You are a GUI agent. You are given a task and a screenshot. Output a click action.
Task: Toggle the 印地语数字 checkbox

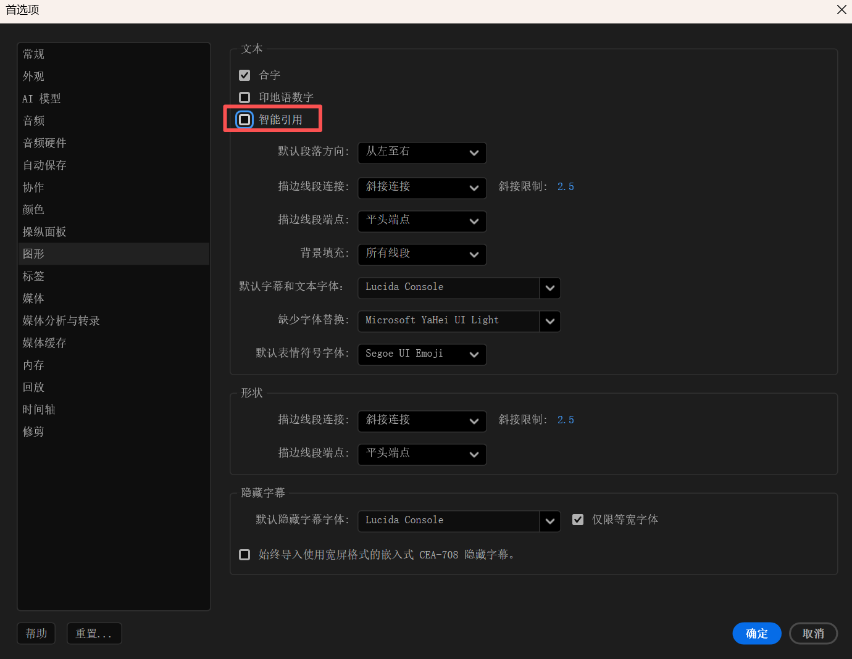coord(244,97)
